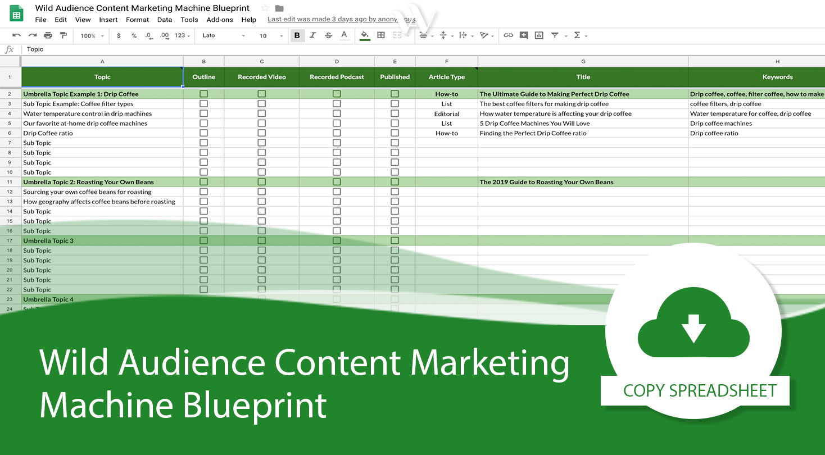Open the 100% zoom dropdown
Image resolution: width=825 pixels, height=455 pixels.
[x=92, y=35]
